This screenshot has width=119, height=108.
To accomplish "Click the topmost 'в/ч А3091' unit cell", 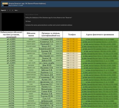I will click(x=11, y=39).
